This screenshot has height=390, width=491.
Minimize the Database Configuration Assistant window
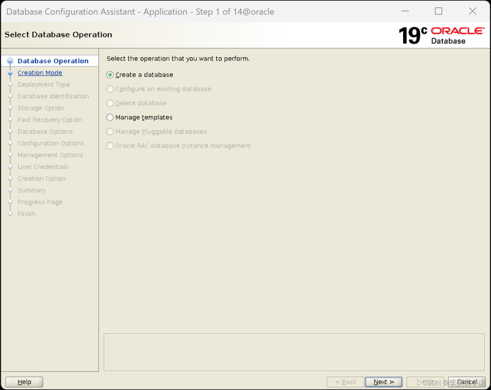405,11
